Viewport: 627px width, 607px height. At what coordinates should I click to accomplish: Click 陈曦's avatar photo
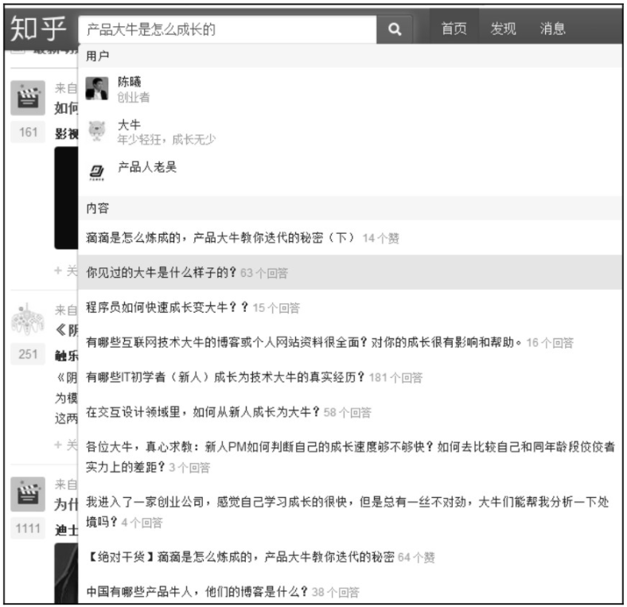coord(97,89)
